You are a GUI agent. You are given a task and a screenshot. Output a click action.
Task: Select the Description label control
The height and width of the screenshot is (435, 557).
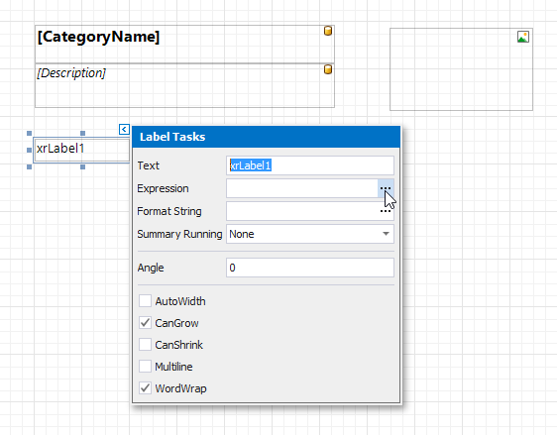(184, 85)
